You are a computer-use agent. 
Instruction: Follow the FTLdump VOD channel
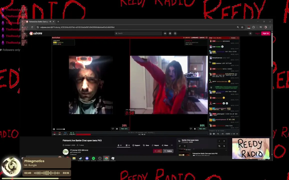click(168, 151)
